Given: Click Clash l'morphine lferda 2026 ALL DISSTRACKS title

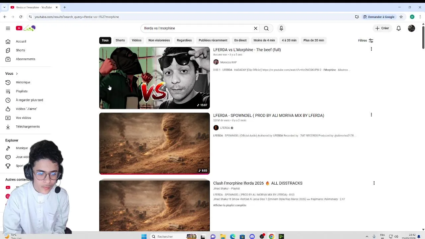Looking at the screenshot, I should point(258,183).
